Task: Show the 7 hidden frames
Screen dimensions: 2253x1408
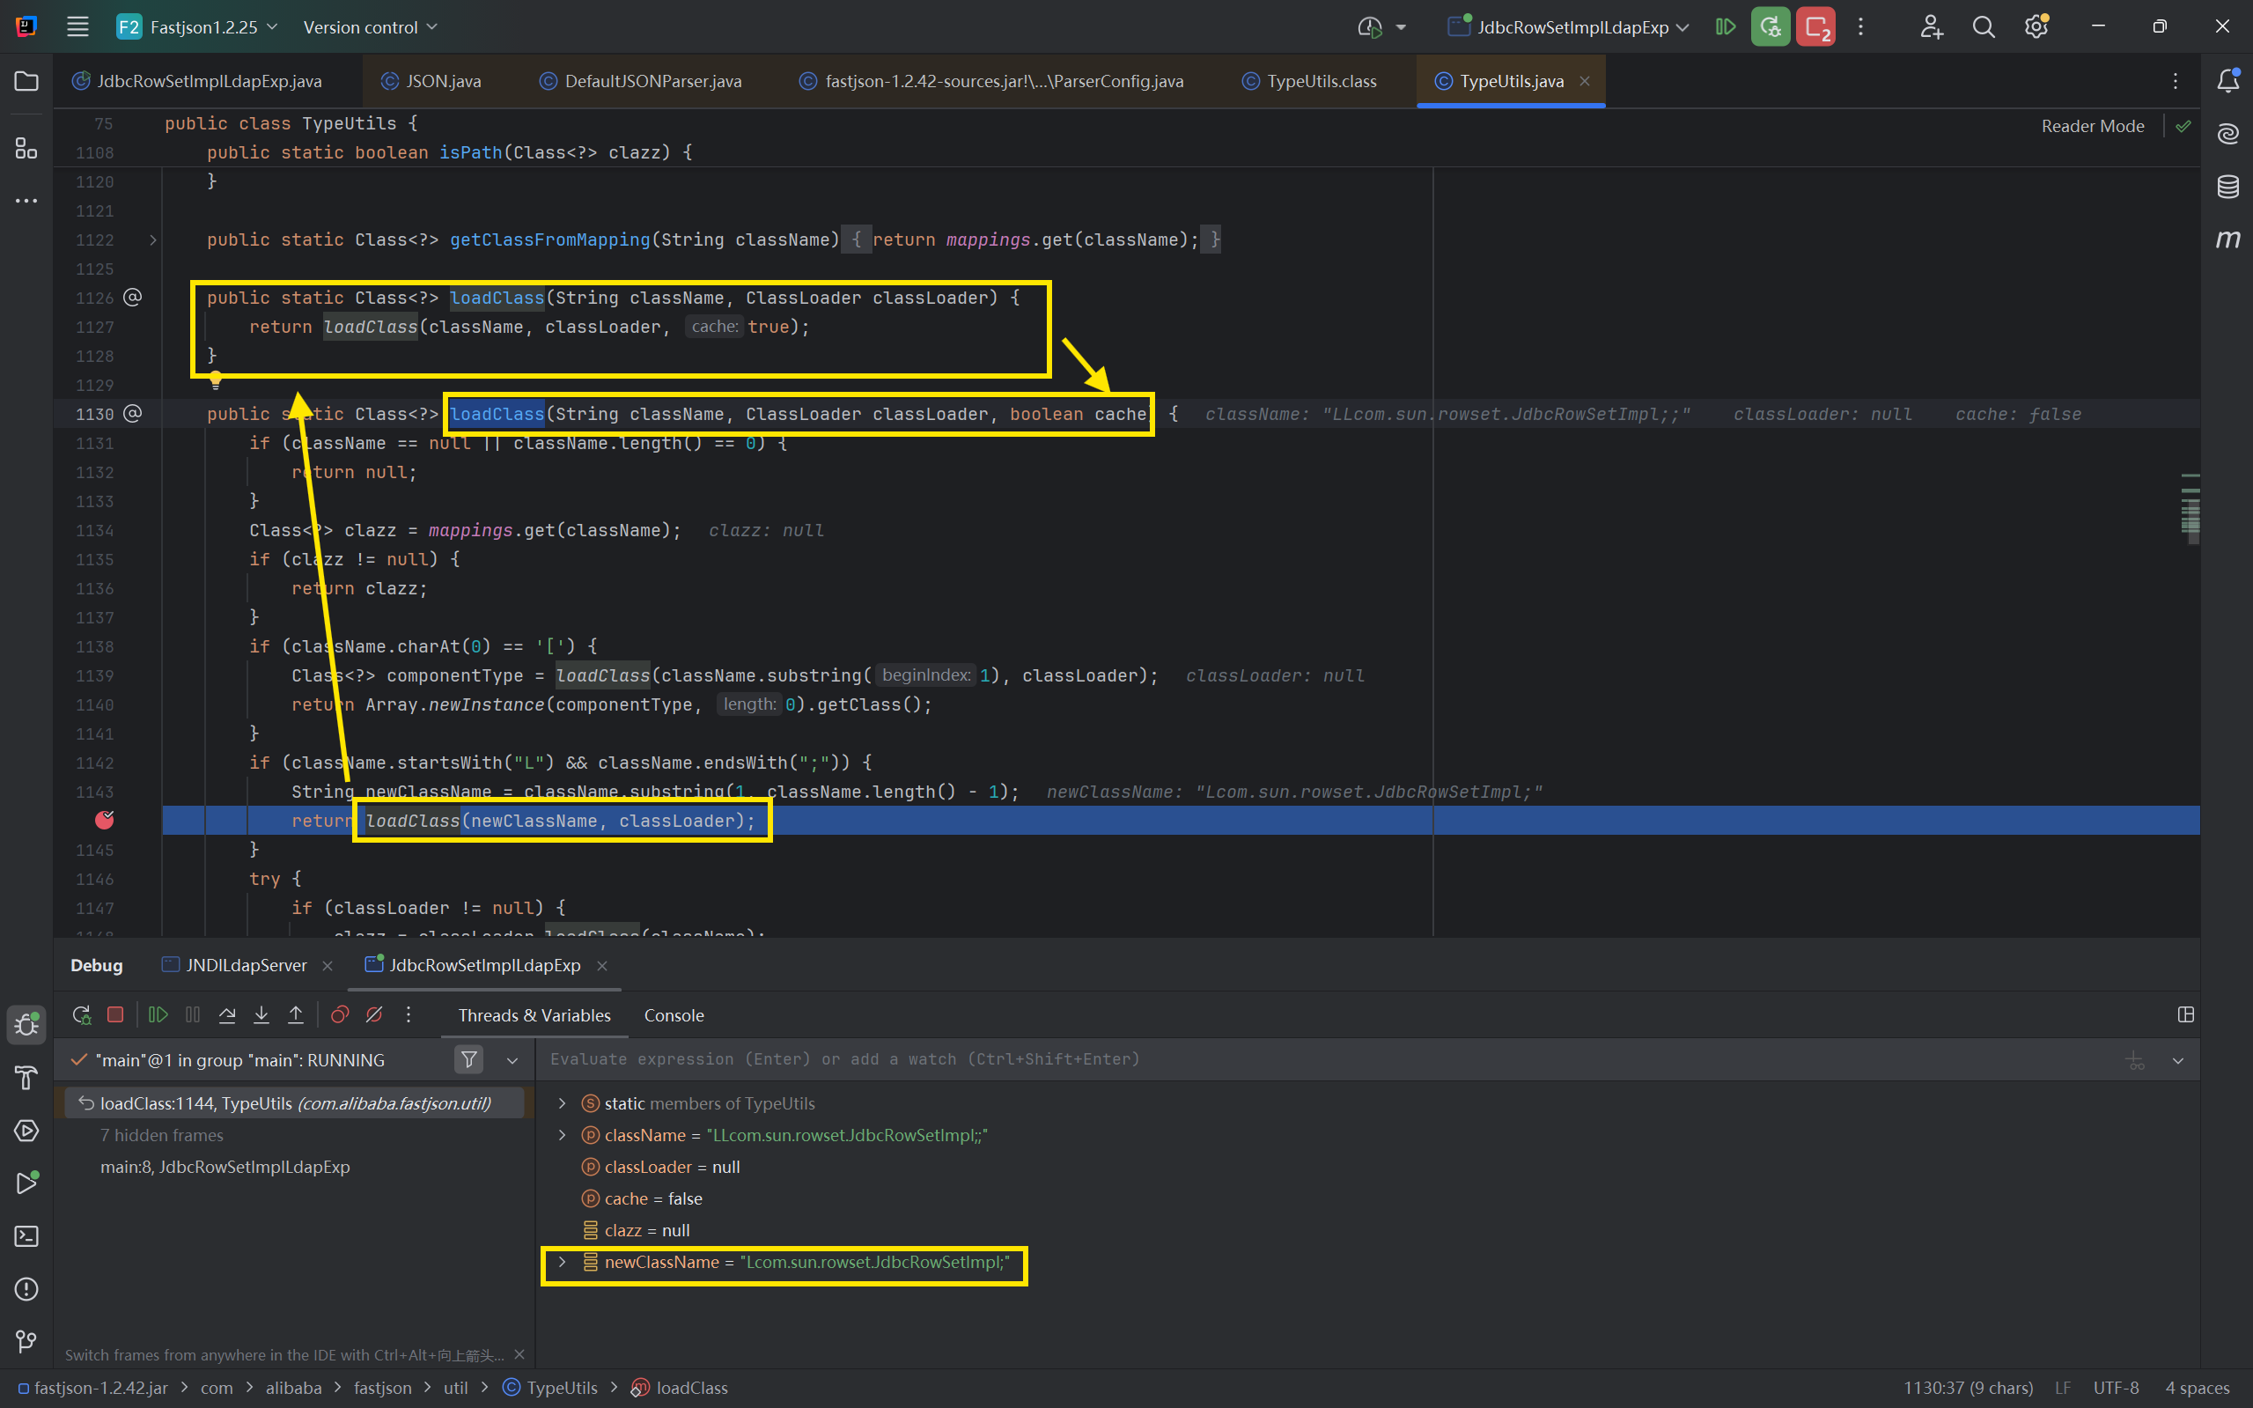Action: 162,1135
